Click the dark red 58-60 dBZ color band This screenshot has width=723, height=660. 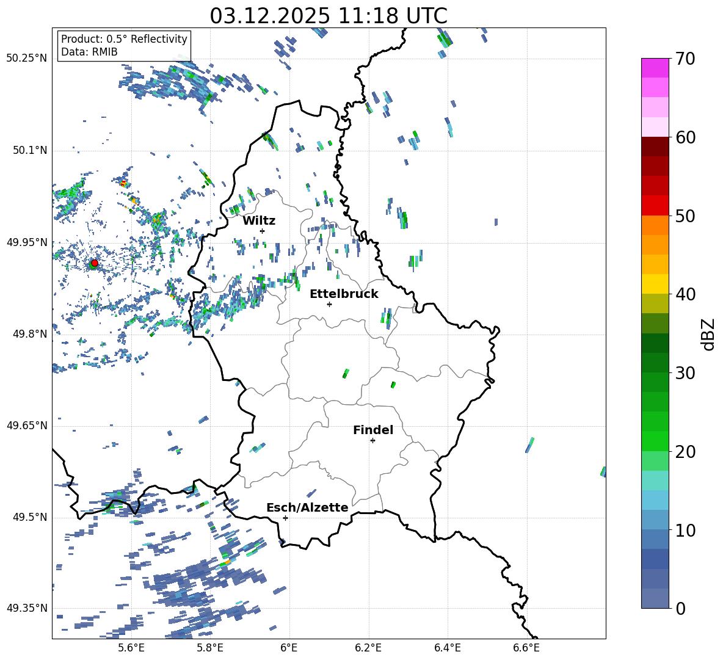tap(655, 147)
